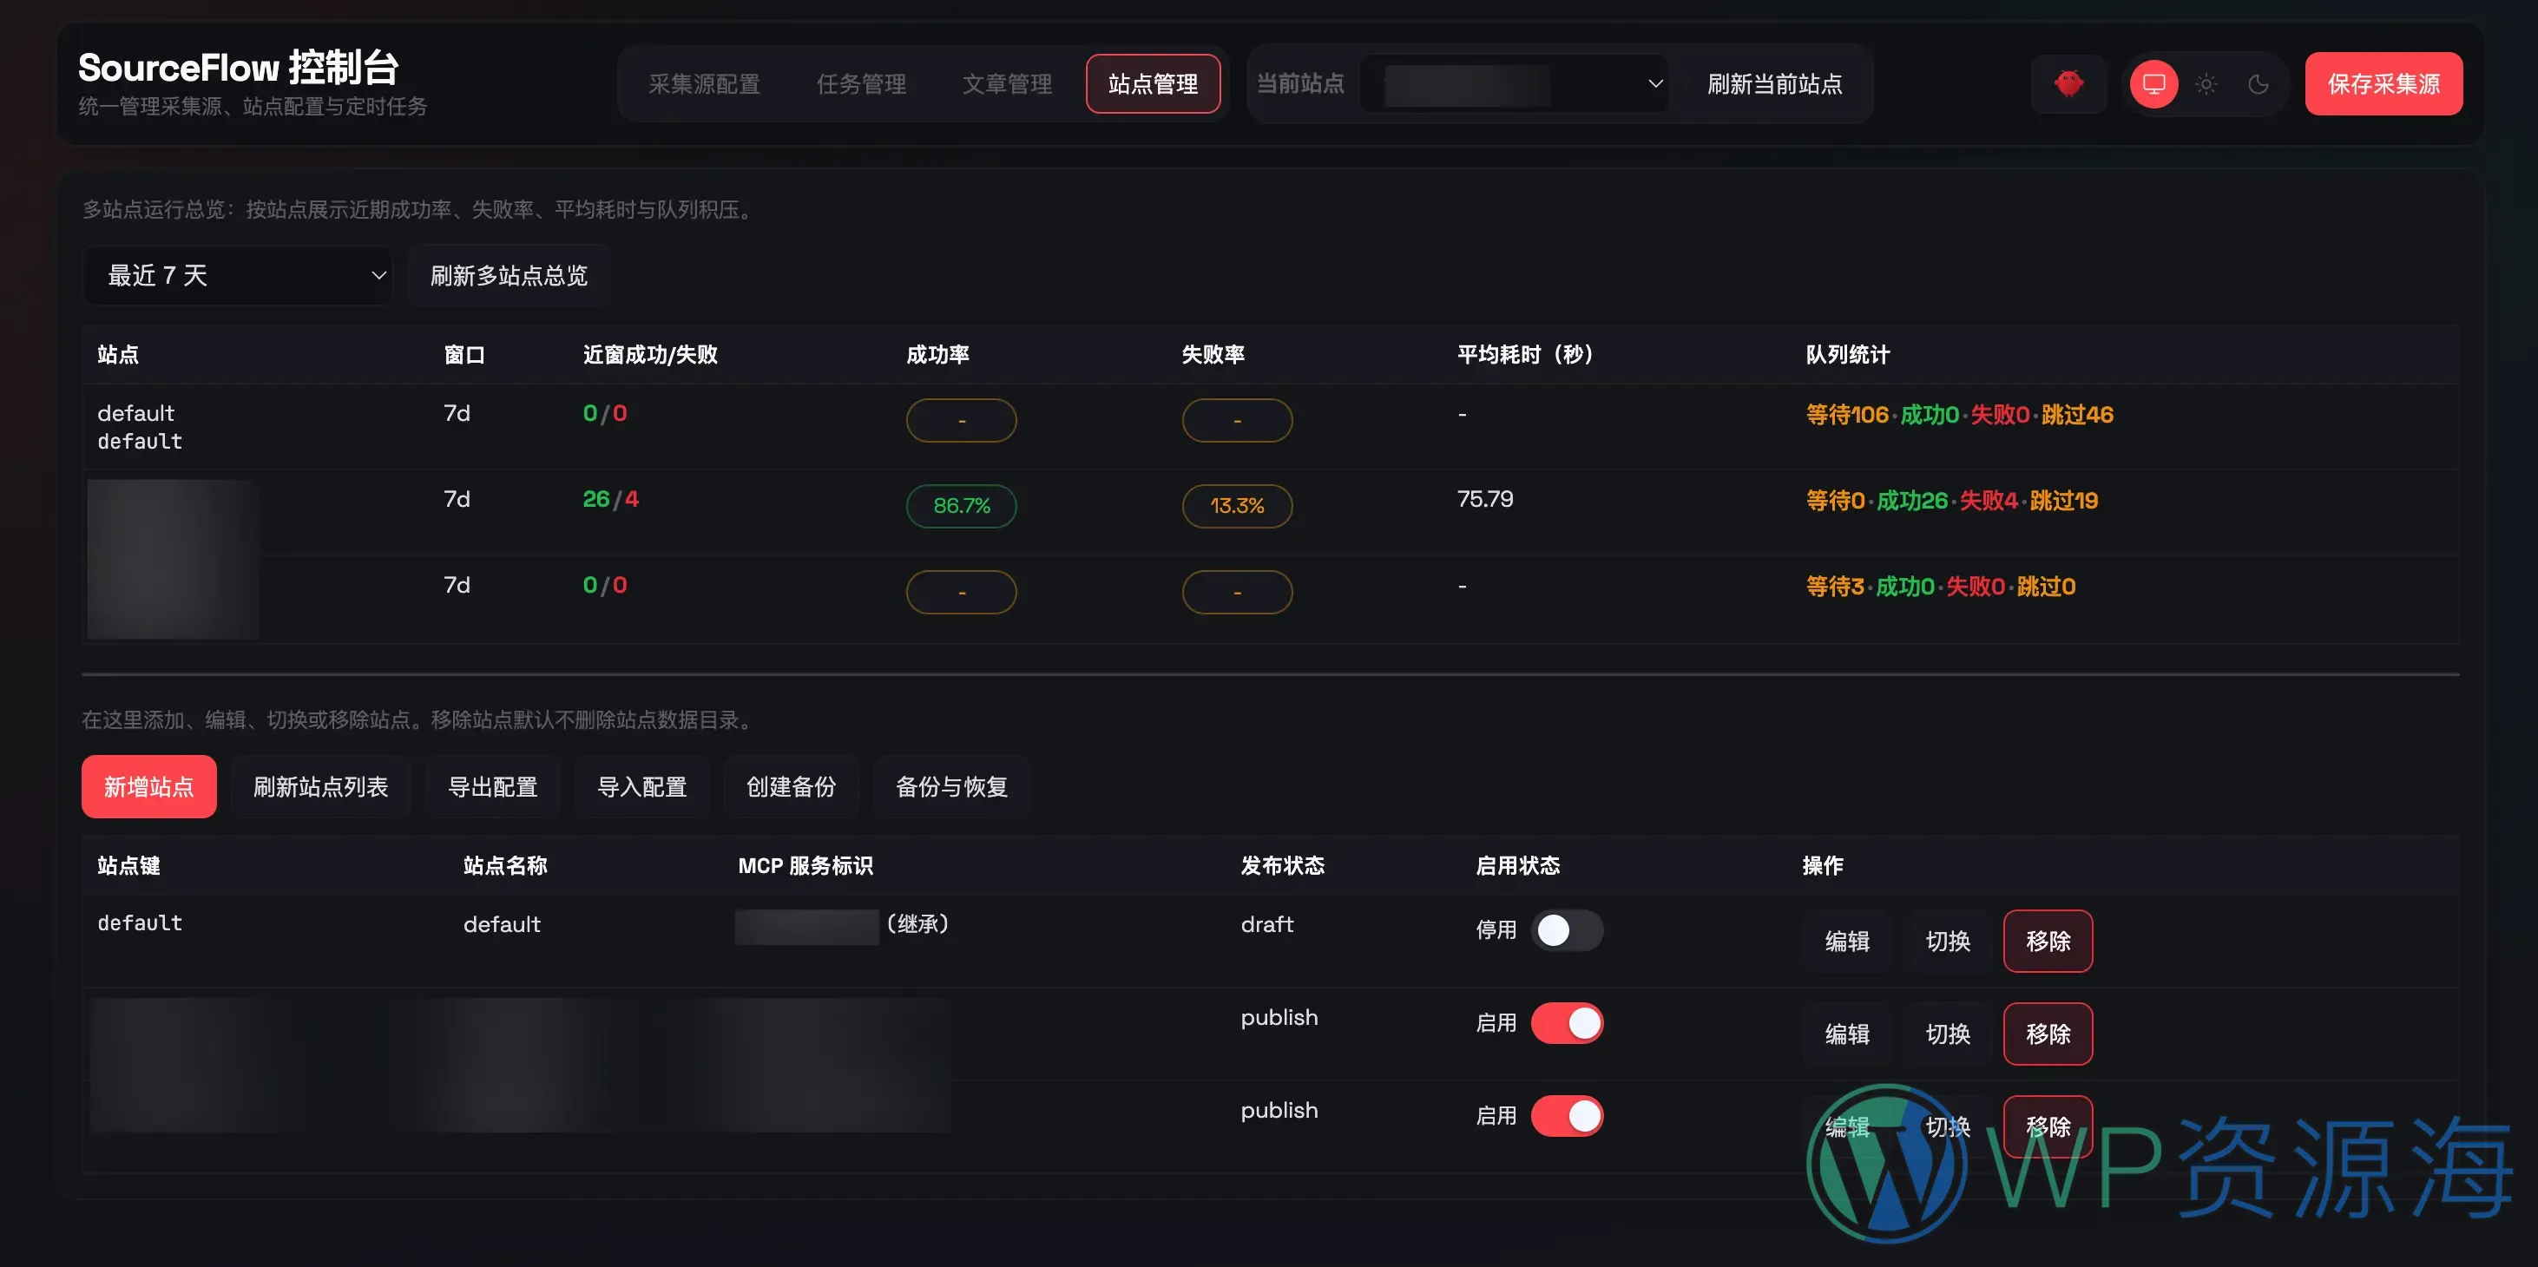Screen dimensions: 2538x1267
Task: Select the system theme monitor icon
Action: [x=2153, y=84]
